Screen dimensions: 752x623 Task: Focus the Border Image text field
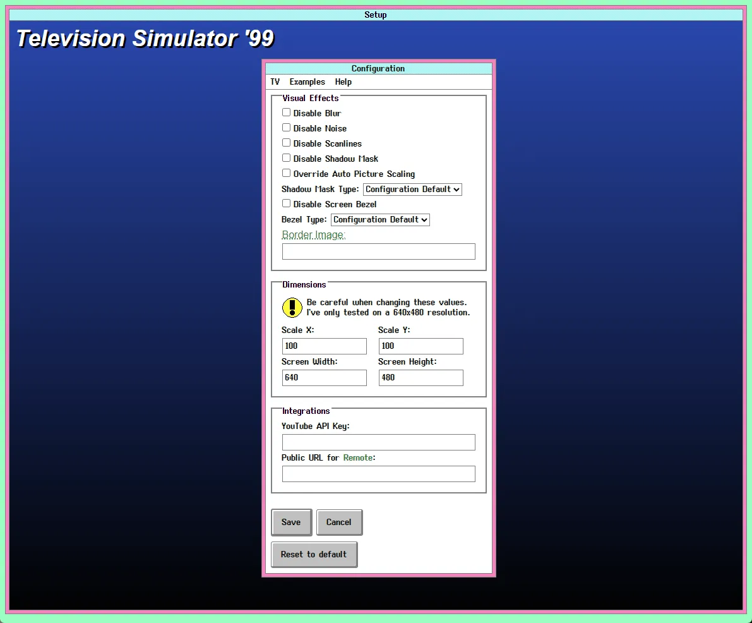378,251
